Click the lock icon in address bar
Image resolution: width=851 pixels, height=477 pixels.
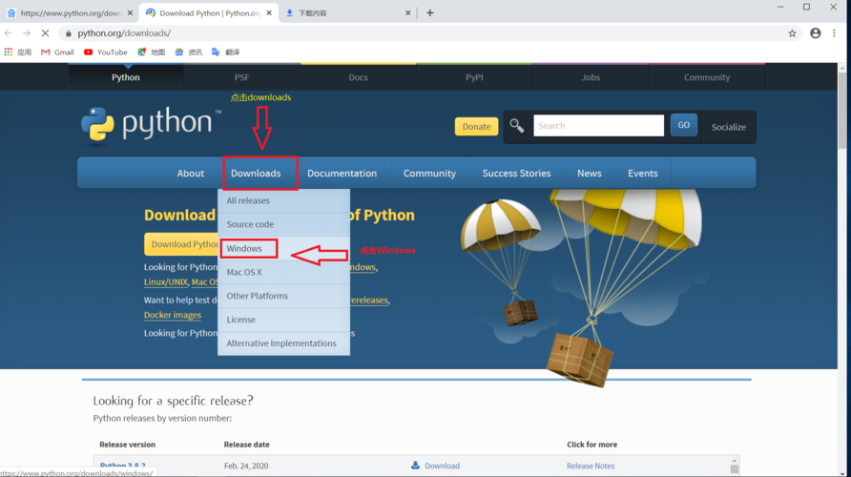pos(69,33)
